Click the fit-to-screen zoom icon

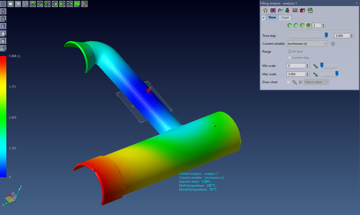[x=11, y=4]
